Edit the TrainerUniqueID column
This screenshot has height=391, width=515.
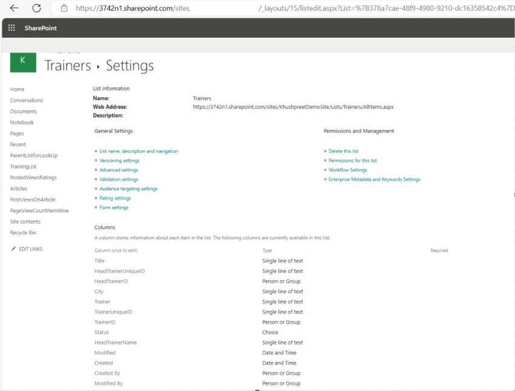pos(113,312)
